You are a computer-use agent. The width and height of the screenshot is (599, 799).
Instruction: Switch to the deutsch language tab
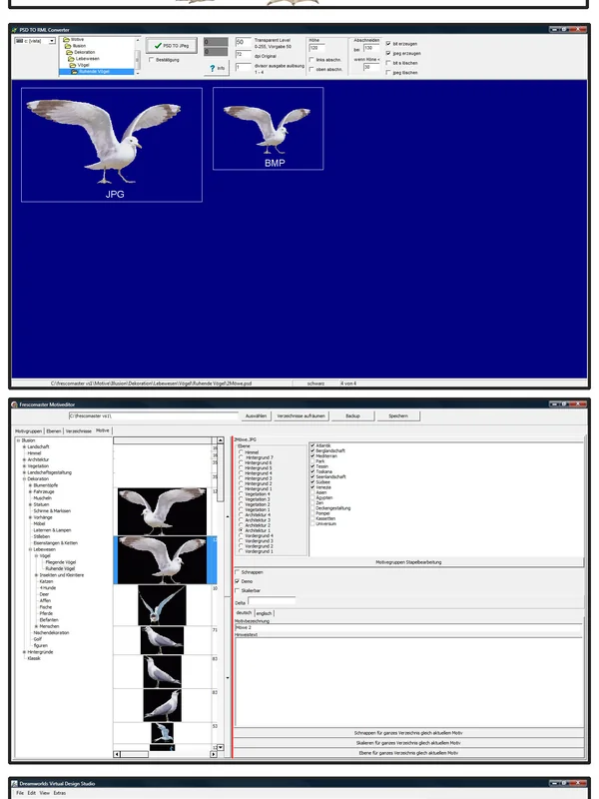[244, 613]
